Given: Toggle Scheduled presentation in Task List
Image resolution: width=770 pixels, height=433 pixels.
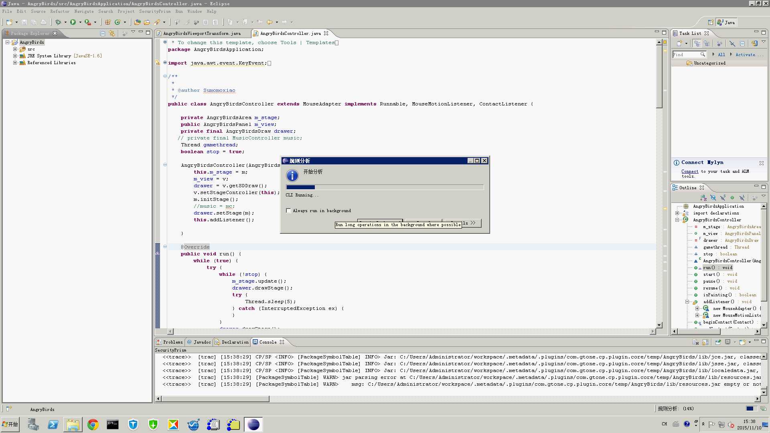Looking at the screenshot, I should (707, 43).
